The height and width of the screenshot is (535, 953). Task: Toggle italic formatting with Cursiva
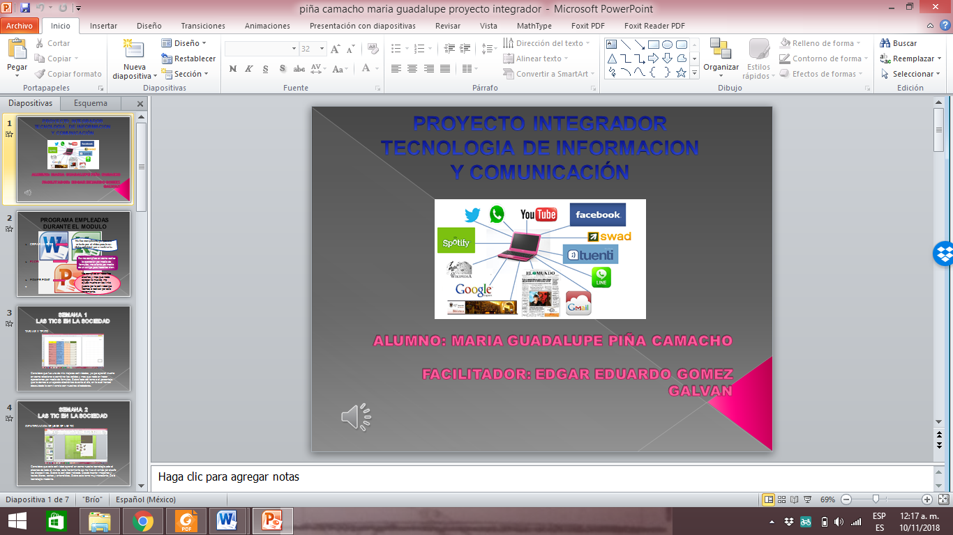pos(248,70)
